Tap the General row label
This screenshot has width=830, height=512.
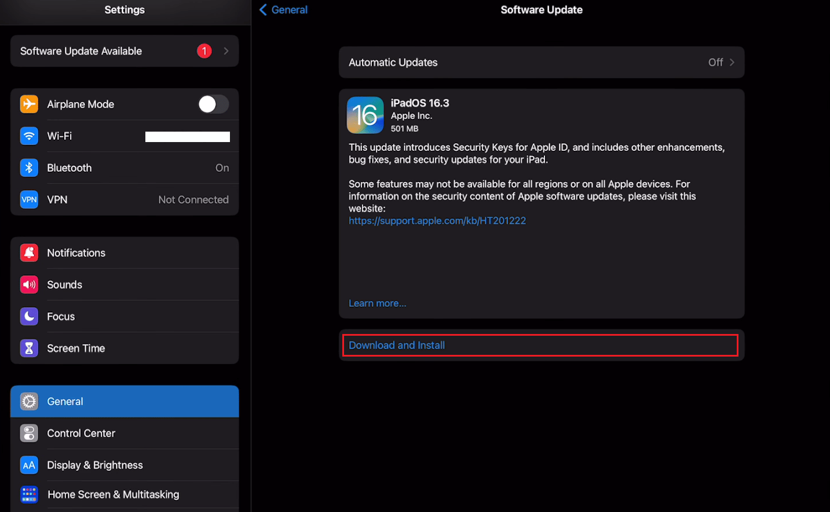(65, 401)
